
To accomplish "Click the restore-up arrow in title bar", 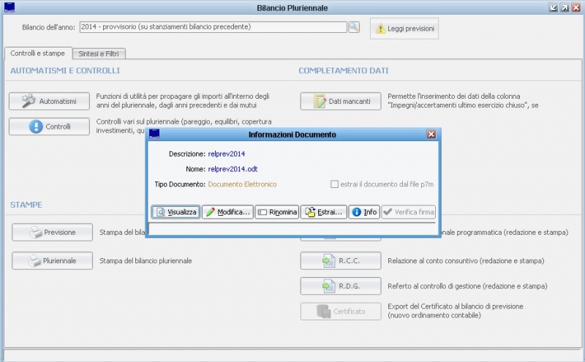I will (565, 8).
